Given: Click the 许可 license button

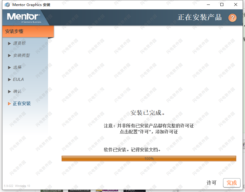Looking at the screenshot, I should (x=212, y=183).
